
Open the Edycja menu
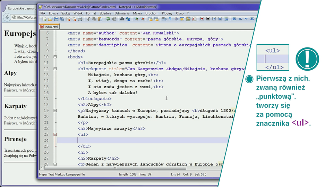53,13
